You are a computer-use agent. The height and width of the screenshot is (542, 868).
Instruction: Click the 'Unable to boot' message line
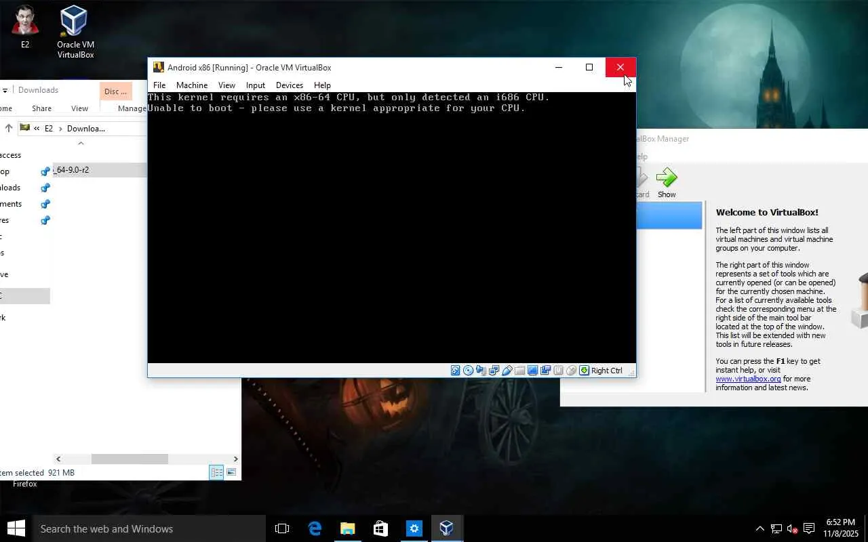(x=336, y=108)
